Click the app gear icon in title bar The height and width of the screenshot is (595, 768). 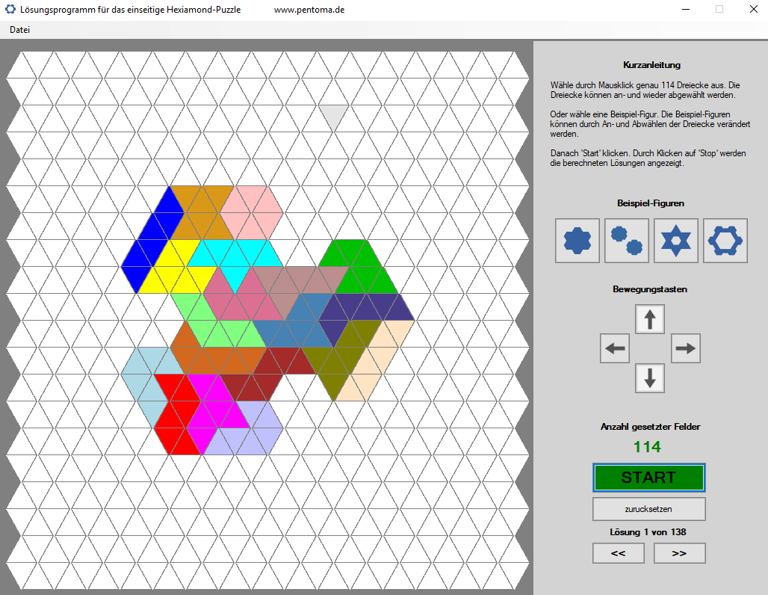(x=10, y=9)
